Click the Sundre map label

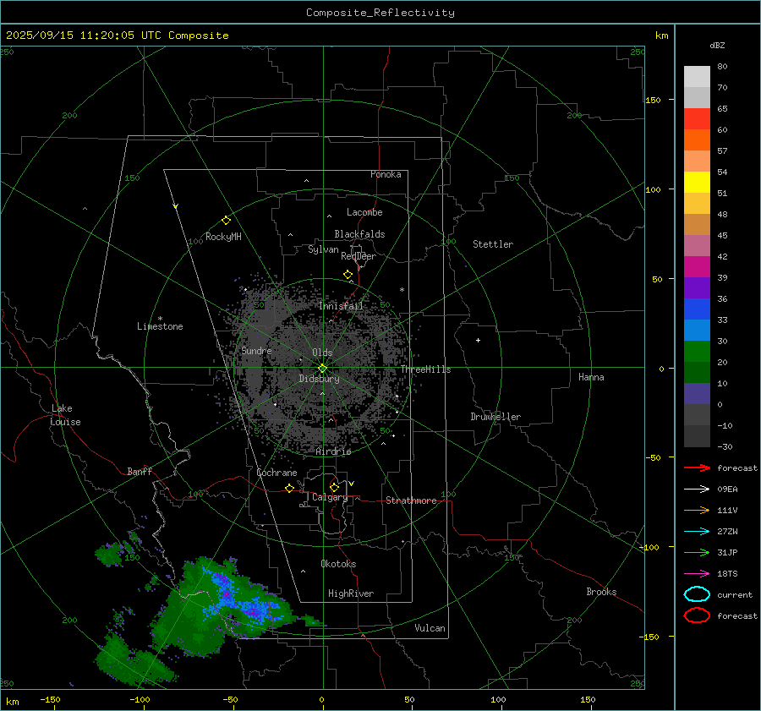(x=256, y=350)
